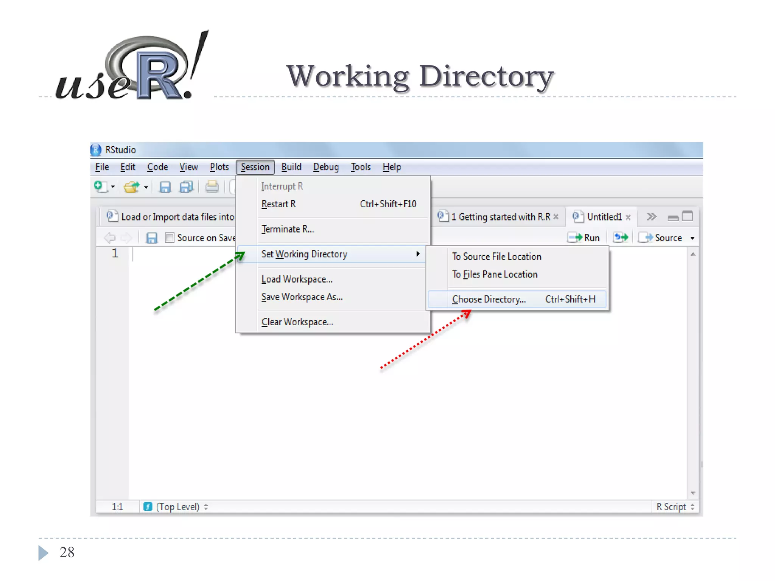
Task: Close the Getting started with R.R tab
Action: (x=556, y=217)
